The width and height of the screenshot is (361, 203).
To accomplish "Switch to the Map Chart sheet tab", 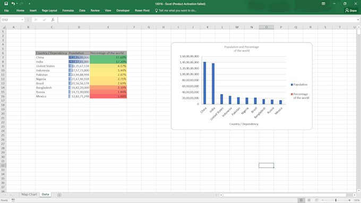I will click(29, 195).
